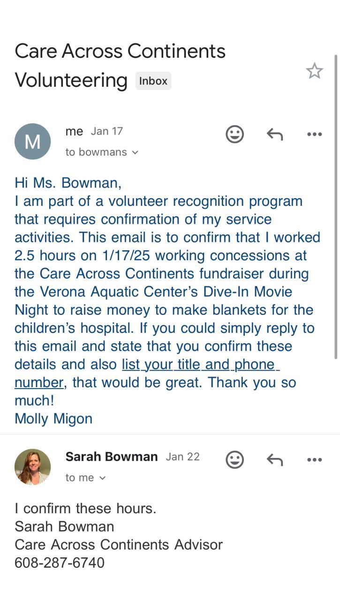Image resolution: width=340 pixels, height=600 pixels.
Task: Click the Sarah Bowman sender name
Action: click(111, 457)
